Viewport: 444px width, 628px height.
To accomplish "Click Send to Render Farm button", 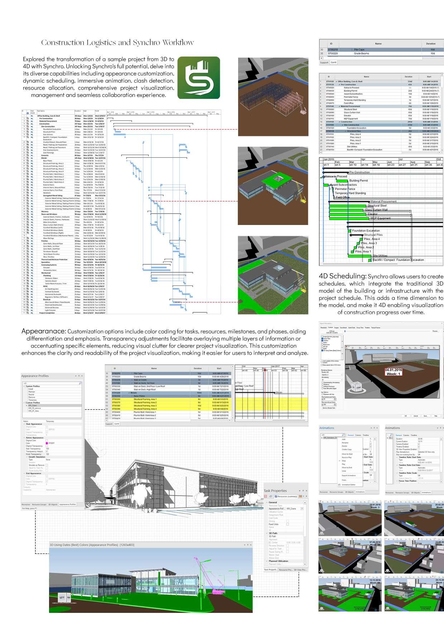I will tap(329, 408).
